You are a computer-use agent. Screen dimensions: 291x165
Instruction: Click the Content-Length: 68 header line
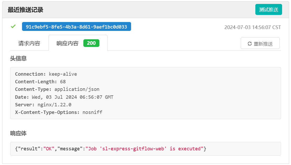tap(40, 81)
